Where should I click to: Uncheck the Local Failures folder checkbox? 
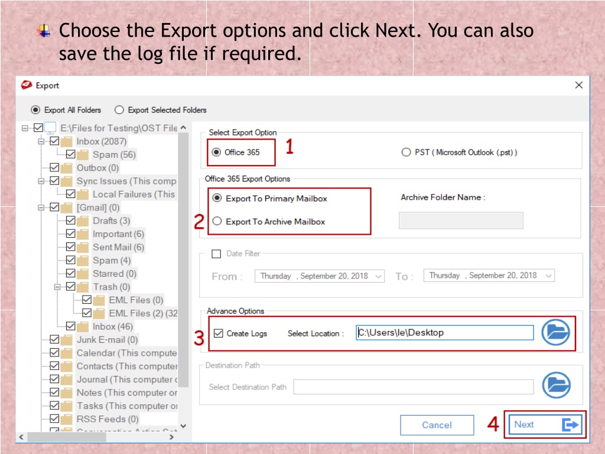coord(71,194)
